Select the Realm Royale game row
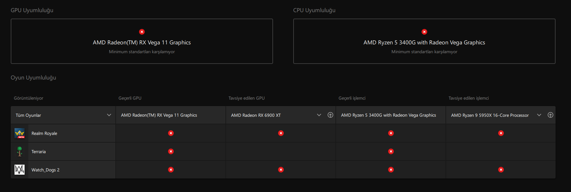 (44, 133)
